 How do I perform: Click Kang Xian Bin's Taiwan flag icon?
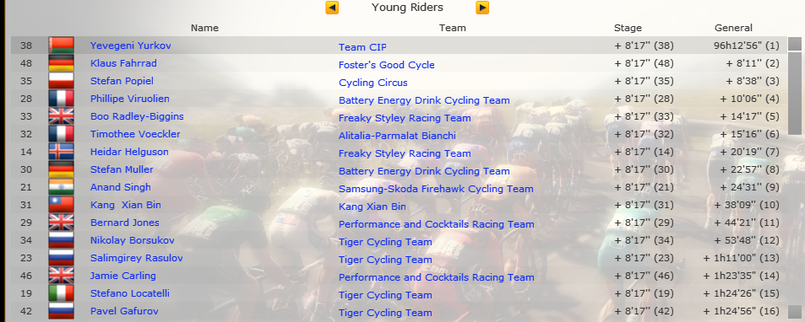click(61, 206)
